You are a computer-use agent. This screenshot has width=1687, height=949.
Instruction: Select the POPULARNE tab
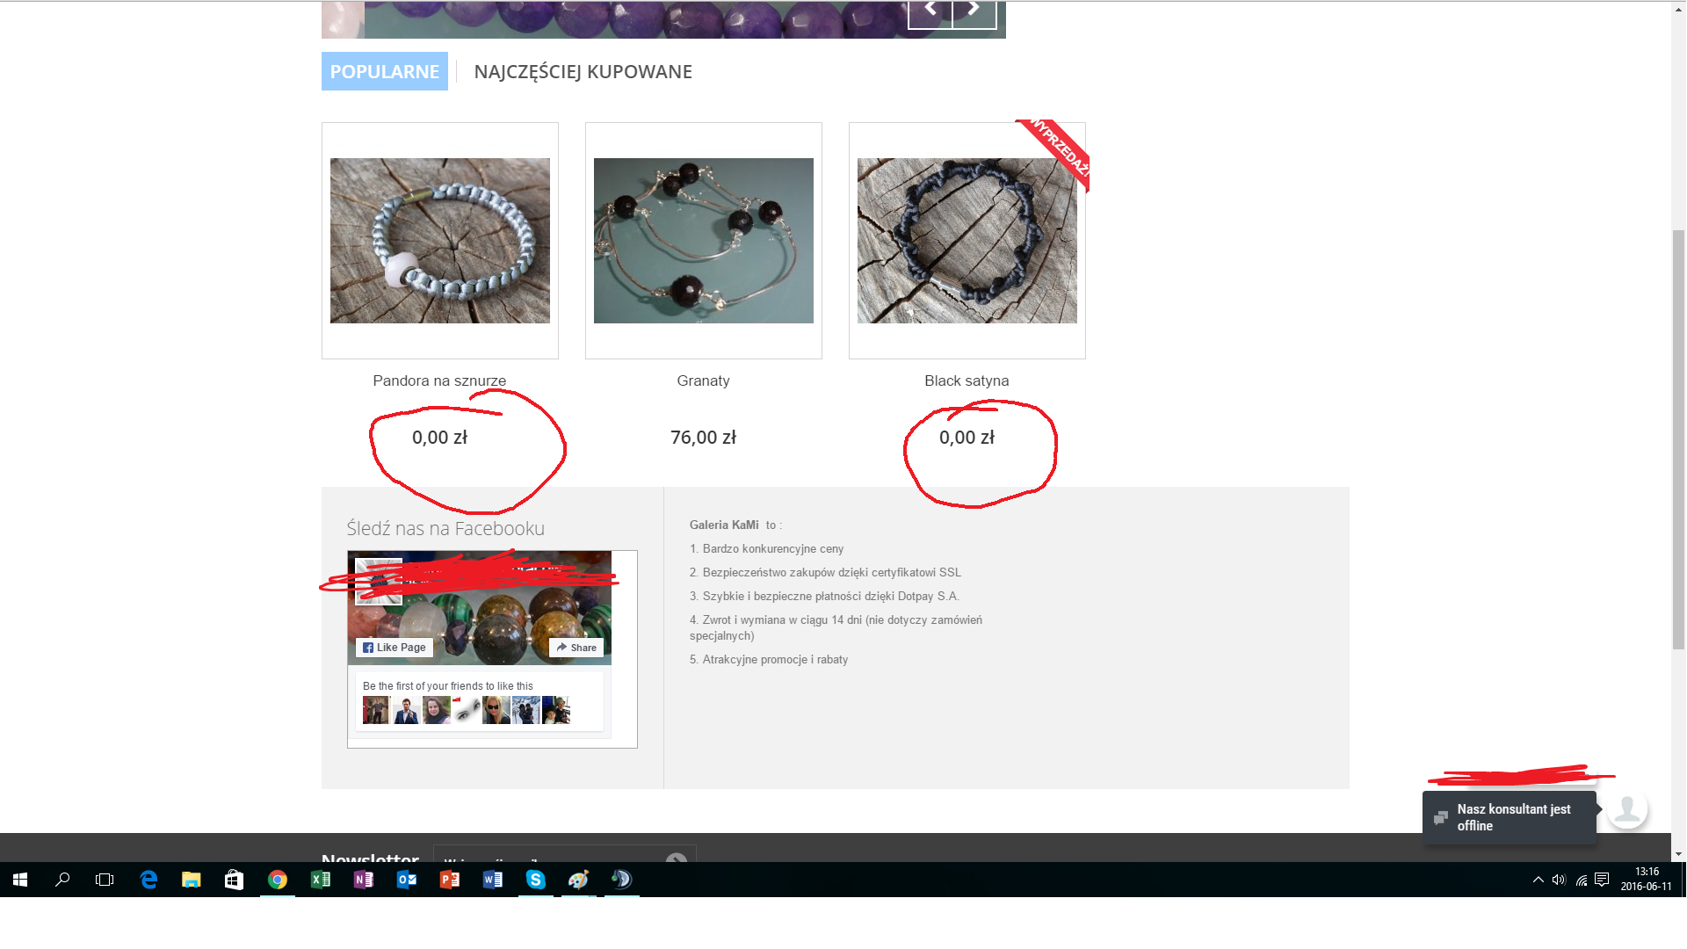[x=384, y=72]
